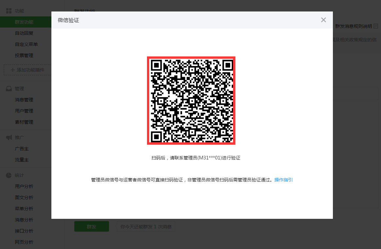Click the 推广 megaphone icon
Viewport: 381px width, 249px height.
coord(9,137)
